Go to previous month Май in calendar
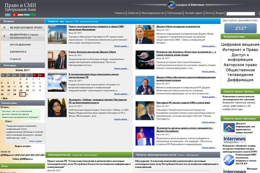Screen dimensions: 260x173 [x=4, y=98]
